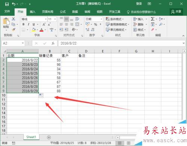The height and width of the screenshot is (146, 187).
Task: Select column B header
Action: (50, 51)
